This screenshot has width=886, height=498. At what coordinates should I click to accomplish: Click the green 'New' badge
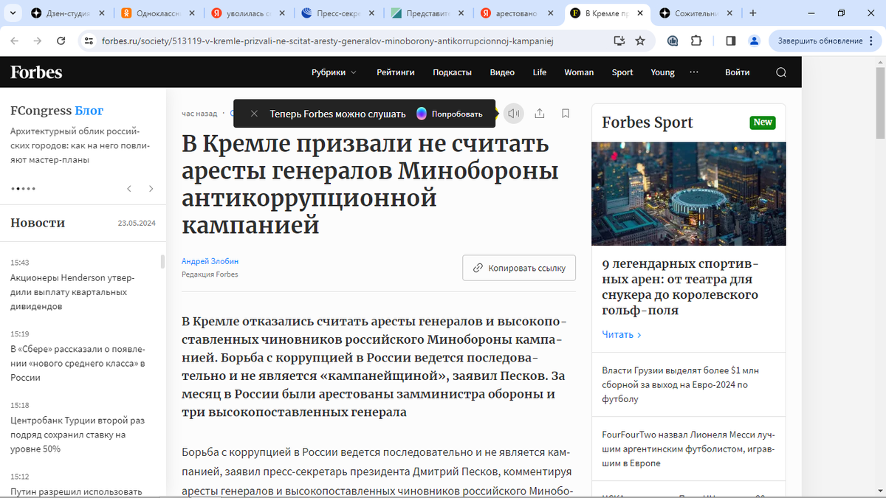click(763, 122)
